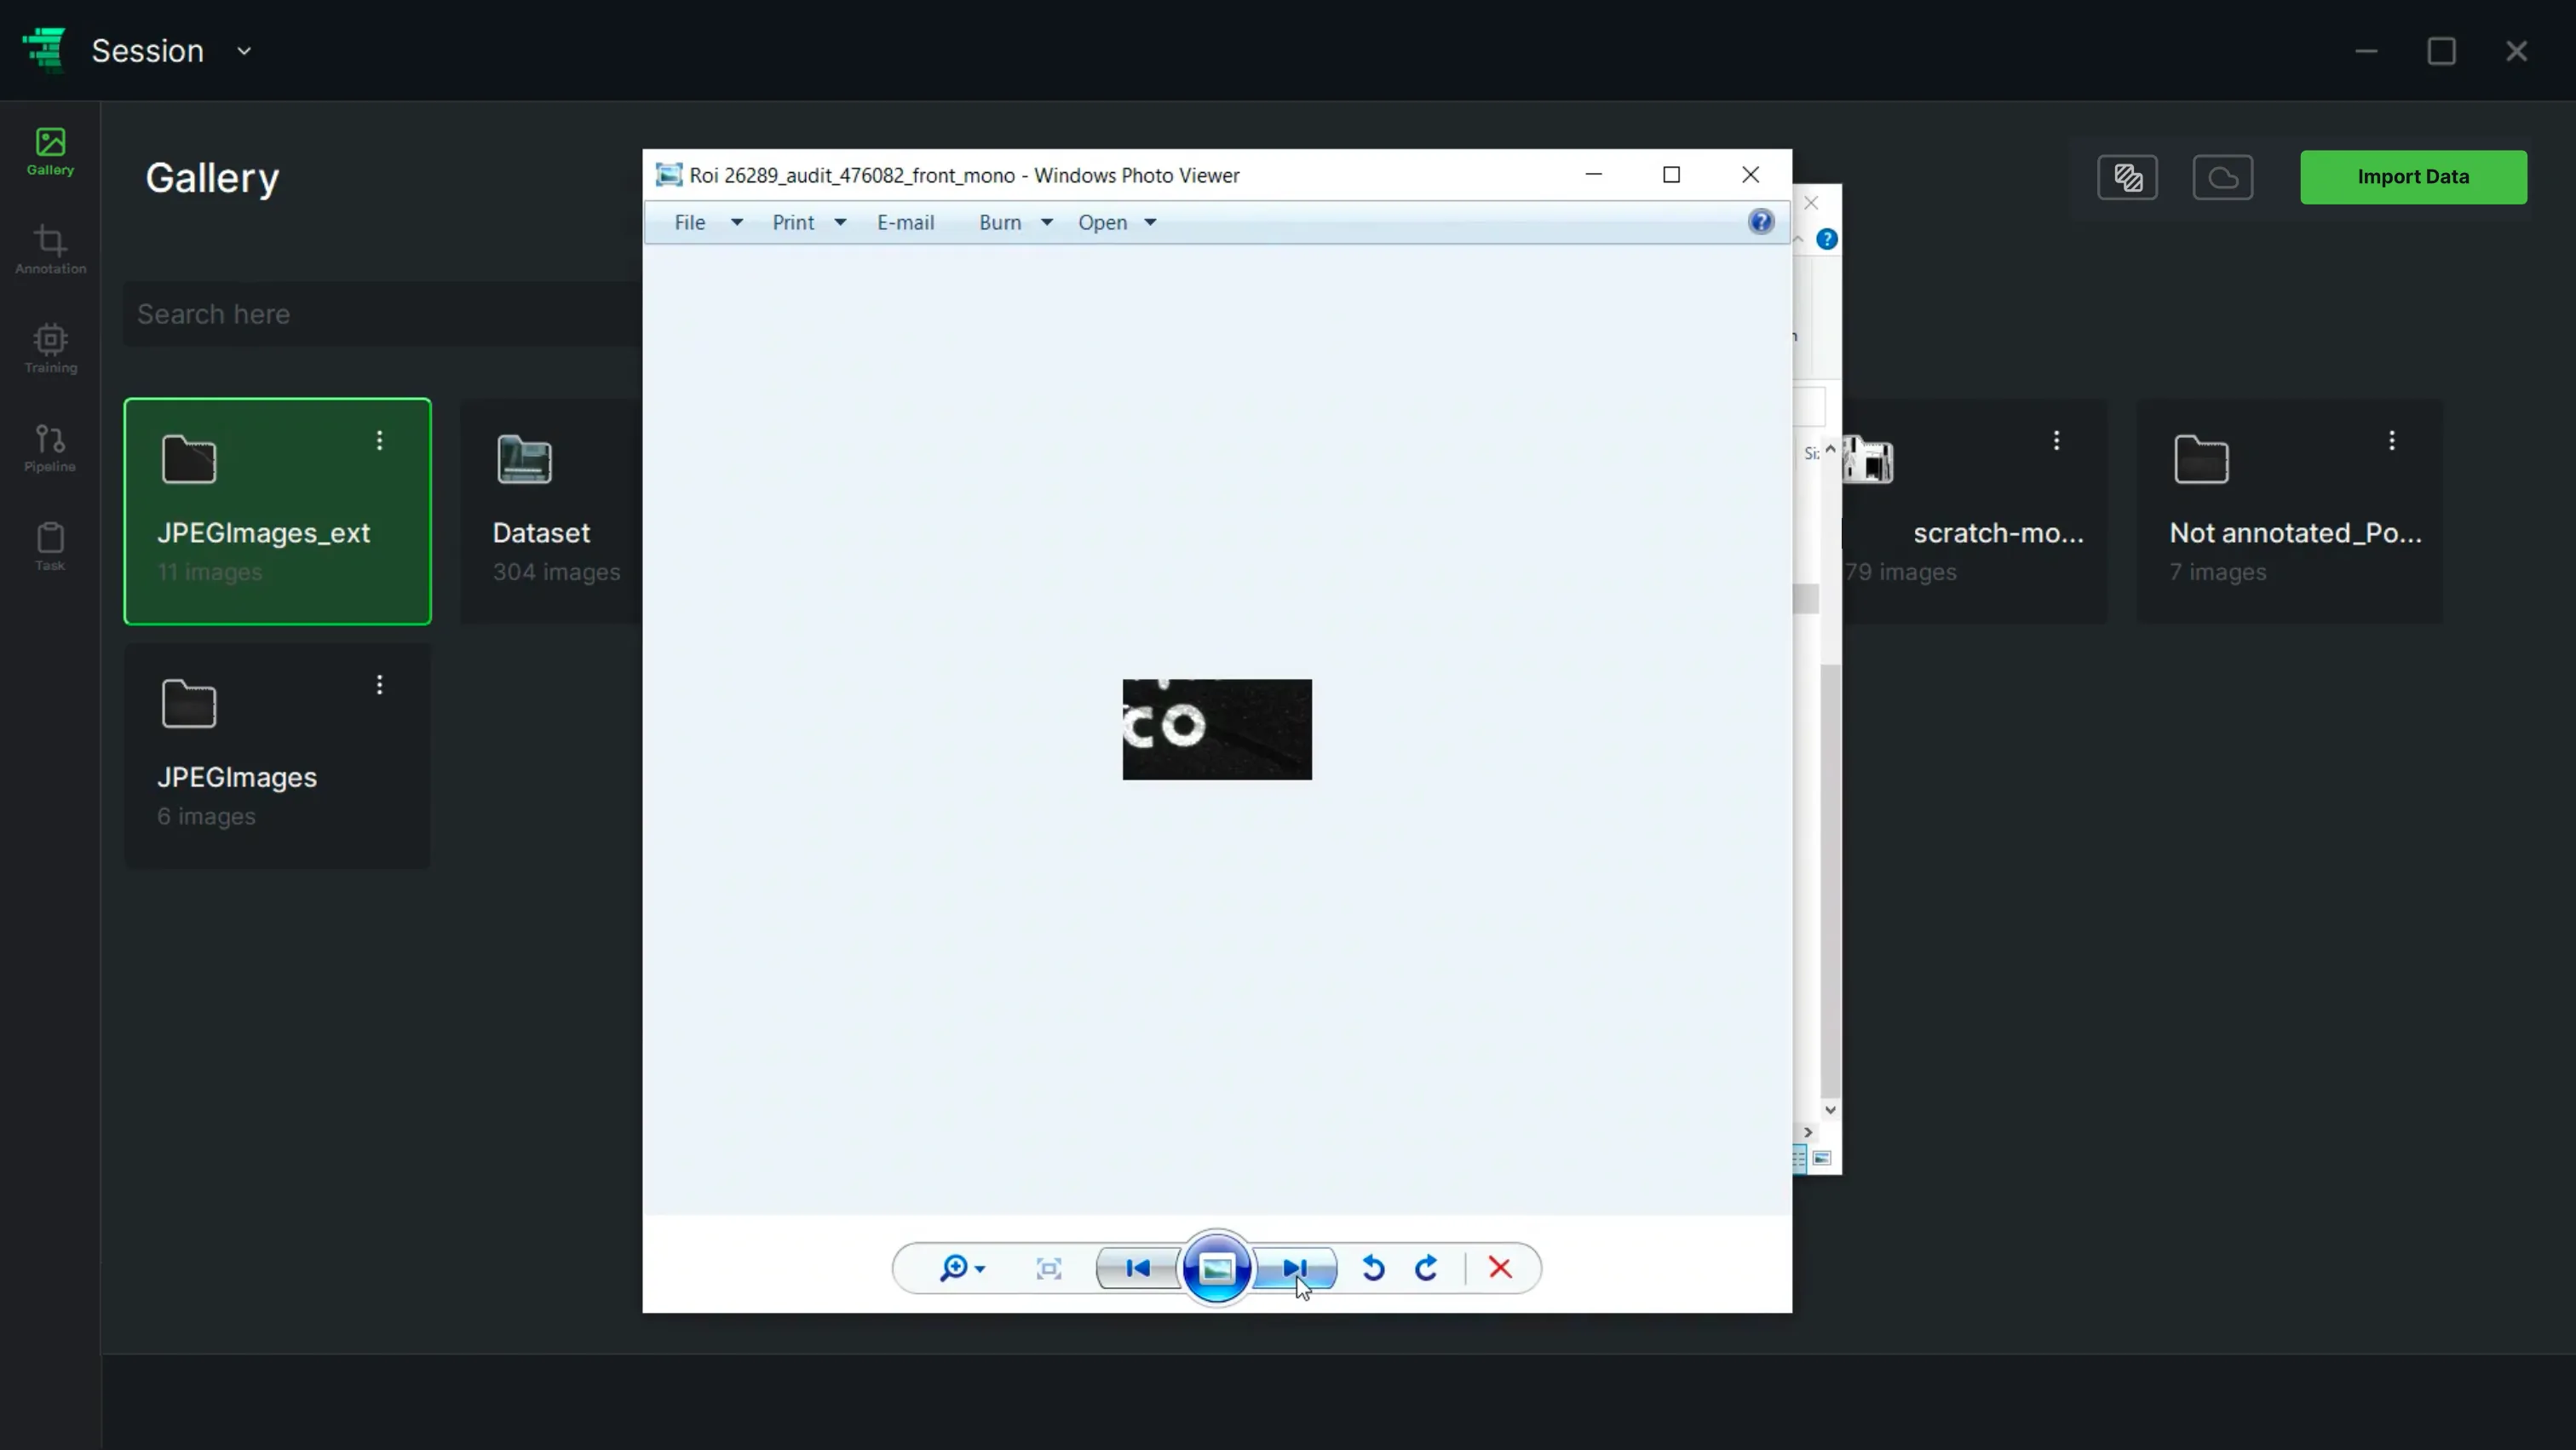This screenshot has width=2576, height=1450.
Task: Go to previous image in Photo Viewer
Action: coord(1137,1268)
